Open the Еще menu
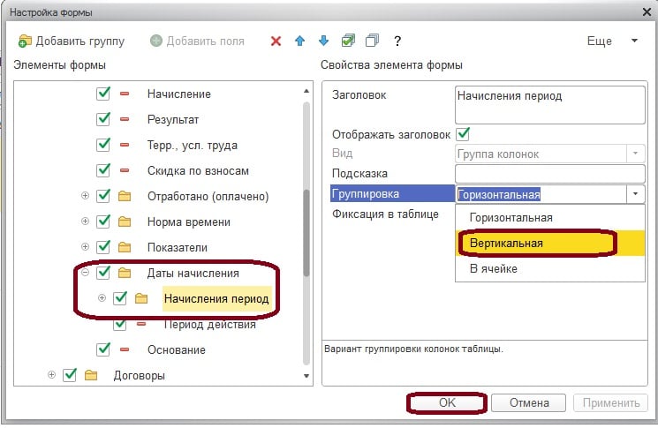Image resolution: width=658 pixels, height=428 pixels. point(612,41)
